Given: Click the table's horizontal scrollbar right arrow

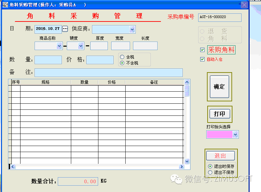Looking at the screenshot, I should [x=181, y=166].
